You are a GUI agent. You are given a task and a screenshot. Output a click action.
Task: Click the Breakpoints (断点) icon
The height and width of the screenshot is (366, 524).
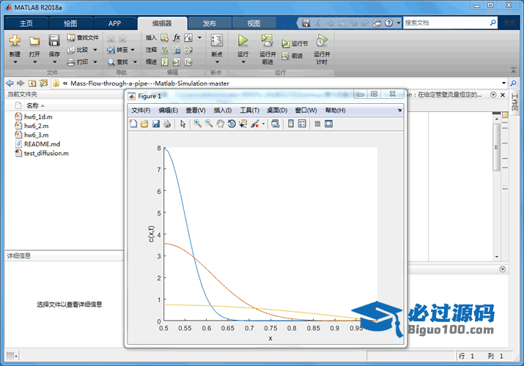(x=216, y=41)
